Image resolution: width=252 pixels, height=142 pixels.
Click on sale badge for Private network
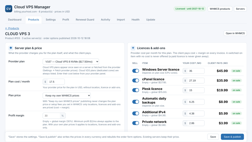236,123
